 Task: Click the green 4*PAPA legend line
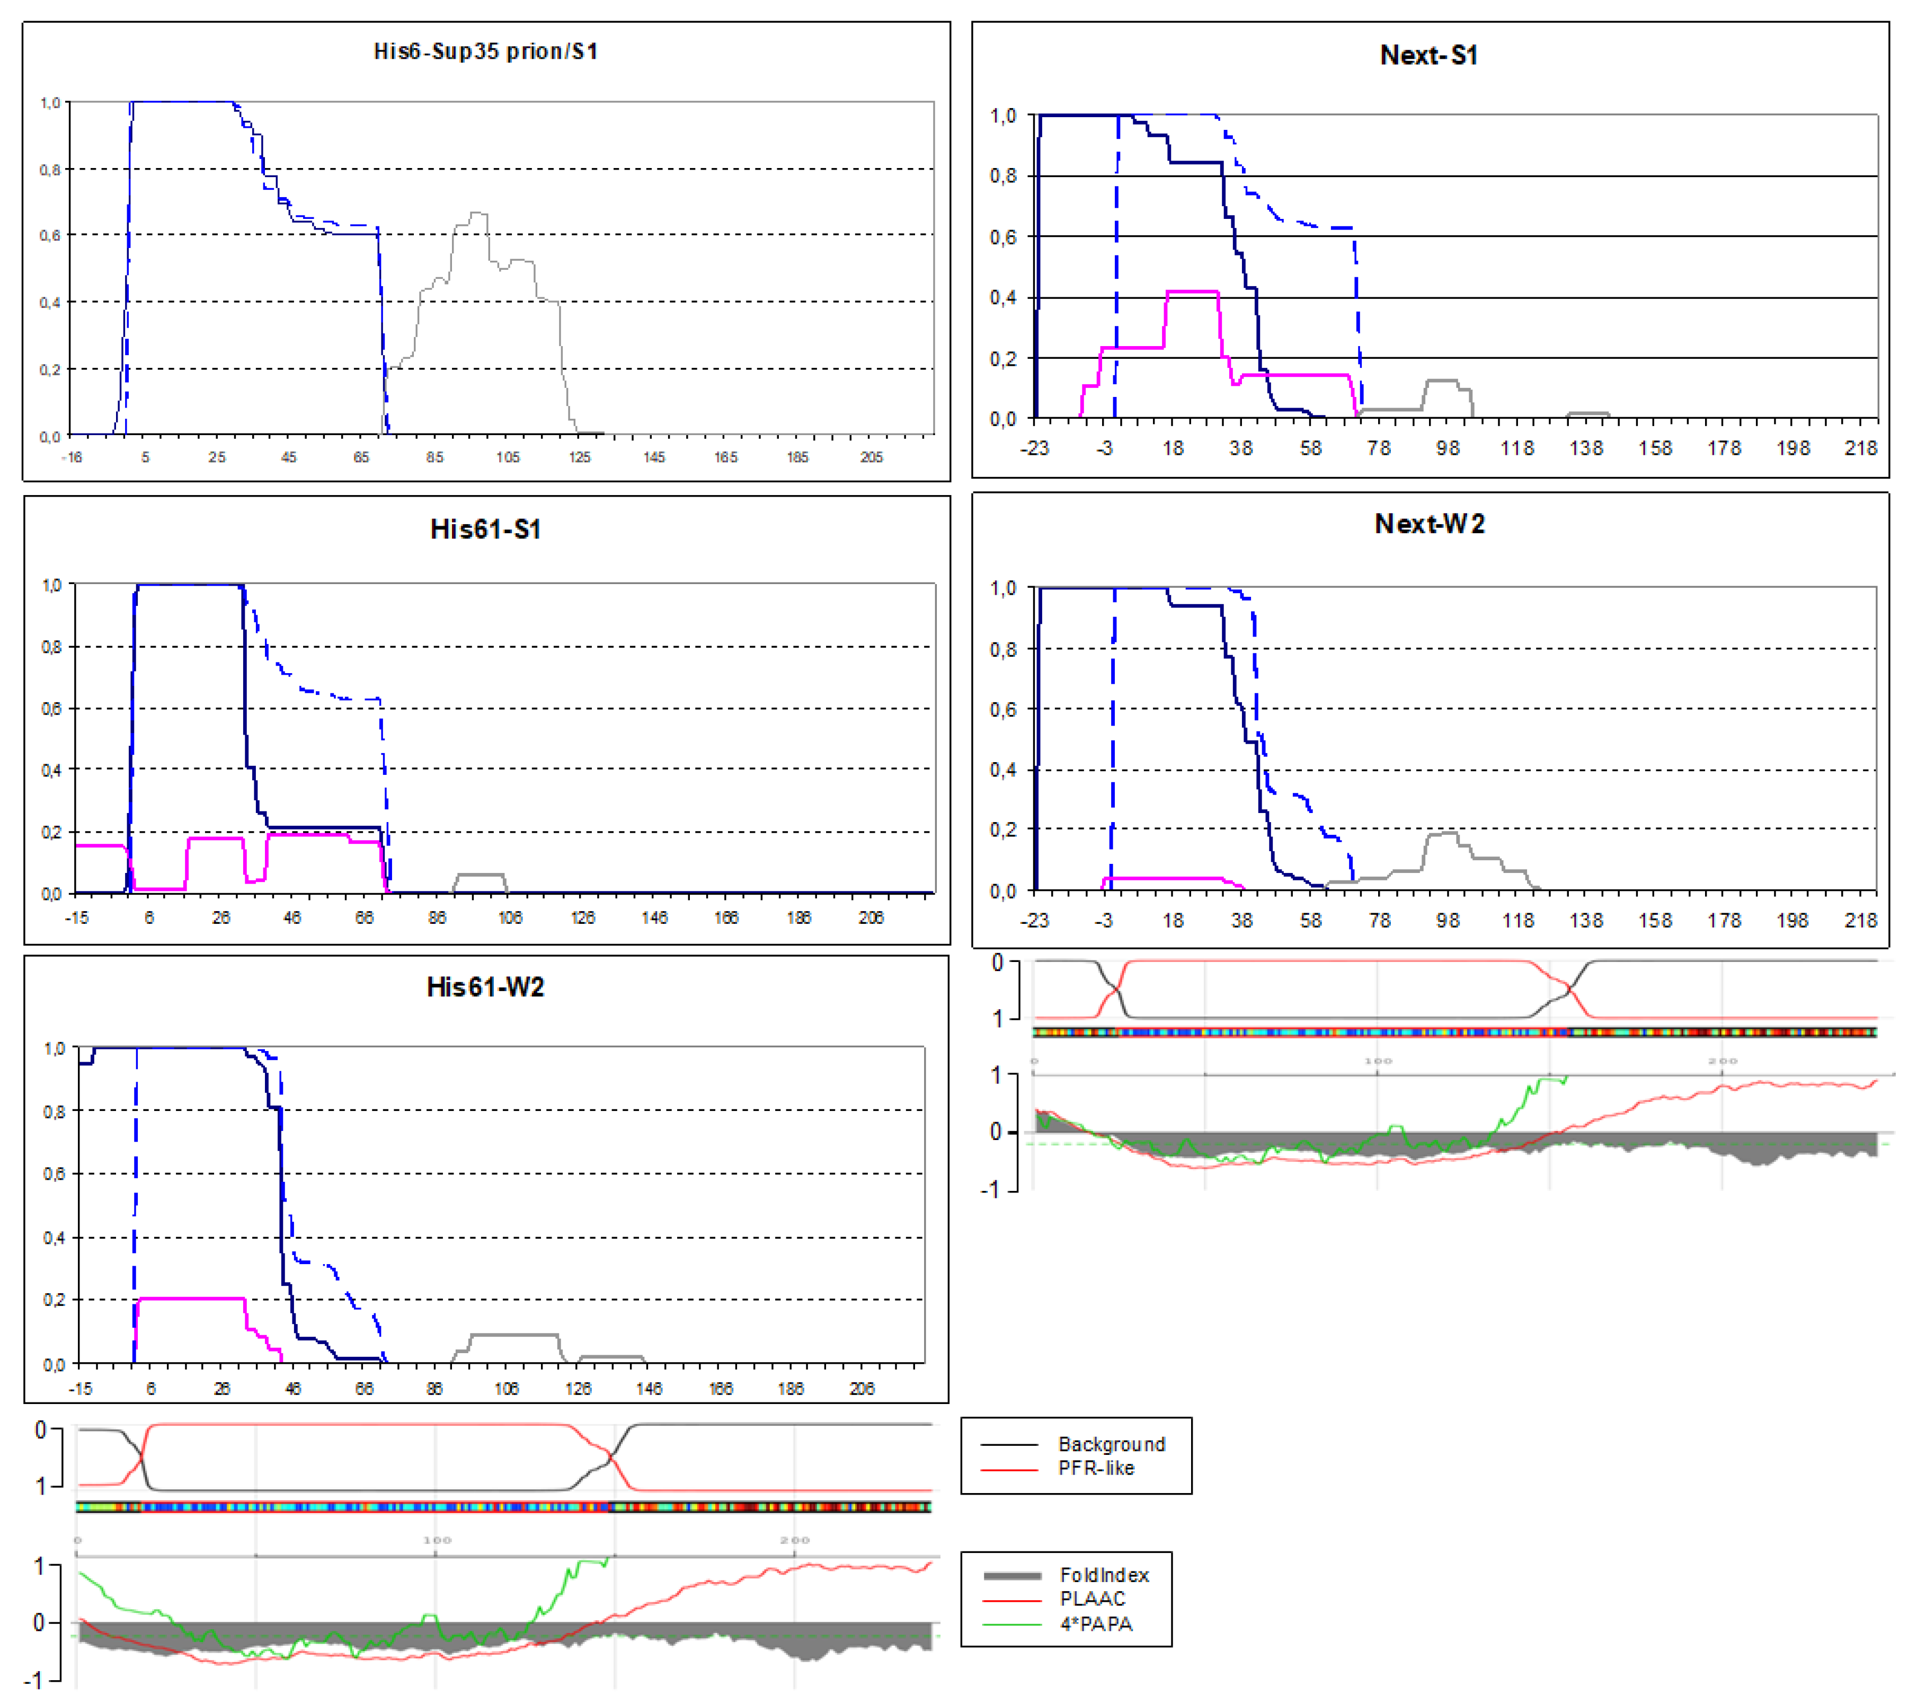(x=1012, y=1624)
